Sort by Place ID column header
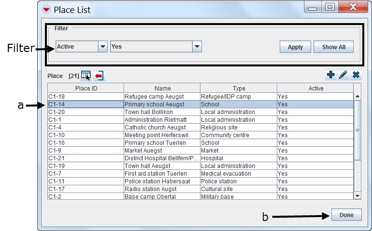 (x=86, y=89)
